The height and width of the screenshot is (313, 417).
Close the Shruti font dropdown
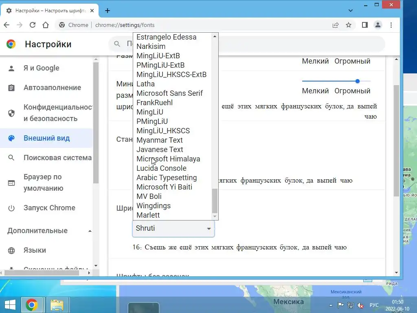[x=173, y=228]
